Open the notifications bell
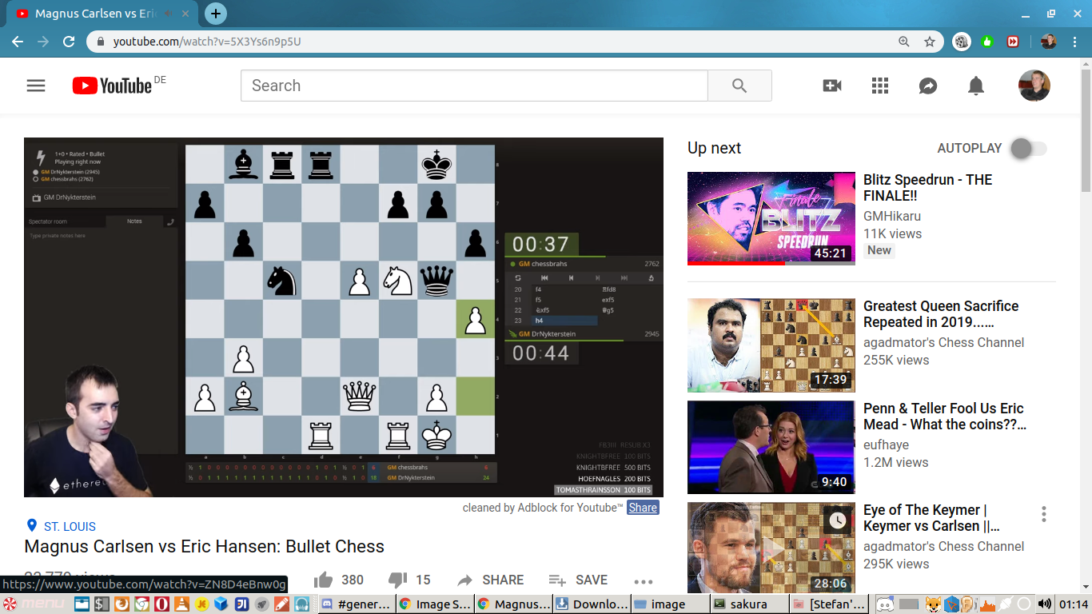The width and height of the screenshot is (1092, 614). [976, 86]
